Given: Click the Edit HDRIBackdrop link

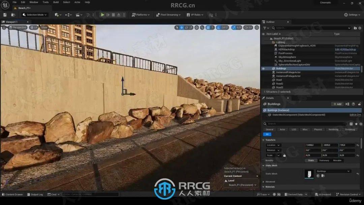Looking at the screenshot, I should 345,50.
